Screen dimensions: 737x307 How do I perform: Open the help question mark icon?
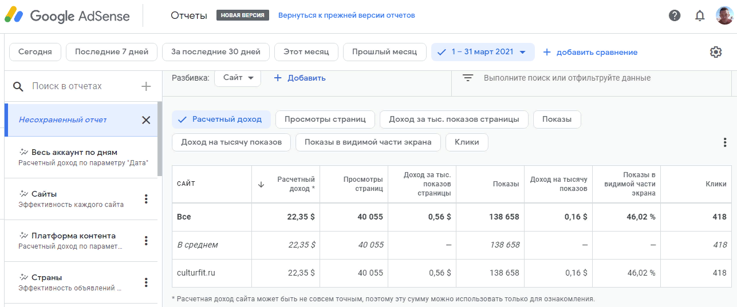click(x=675, y=15)
